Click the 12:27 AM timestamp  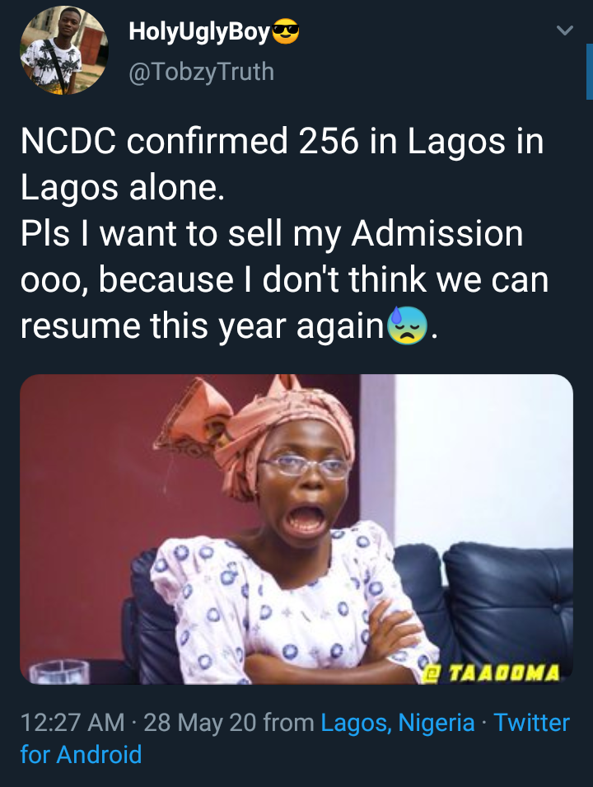tap(72, 723)
